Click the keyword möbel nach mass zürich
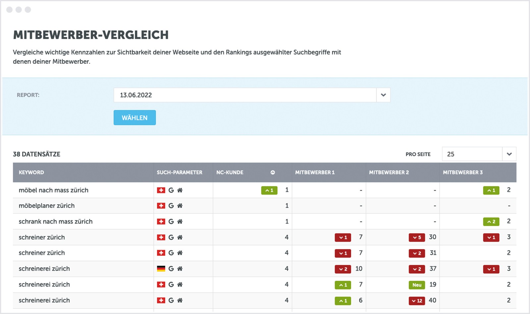The image size is (530, 314). [x=54, y=190]
